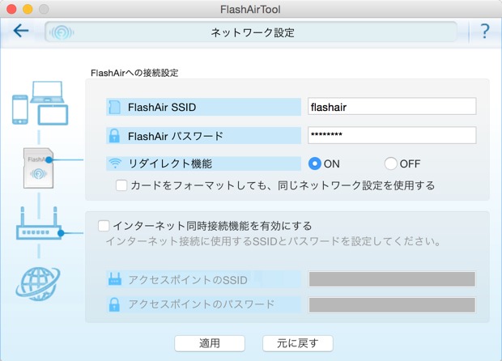Click the internet globe illustration
Image resolution: width=502 pixels, height=361 pixels.
38,284
